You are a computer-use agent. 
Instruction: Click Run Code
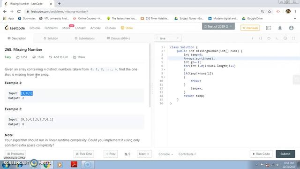pyautogui.click(x=261, y=154)
